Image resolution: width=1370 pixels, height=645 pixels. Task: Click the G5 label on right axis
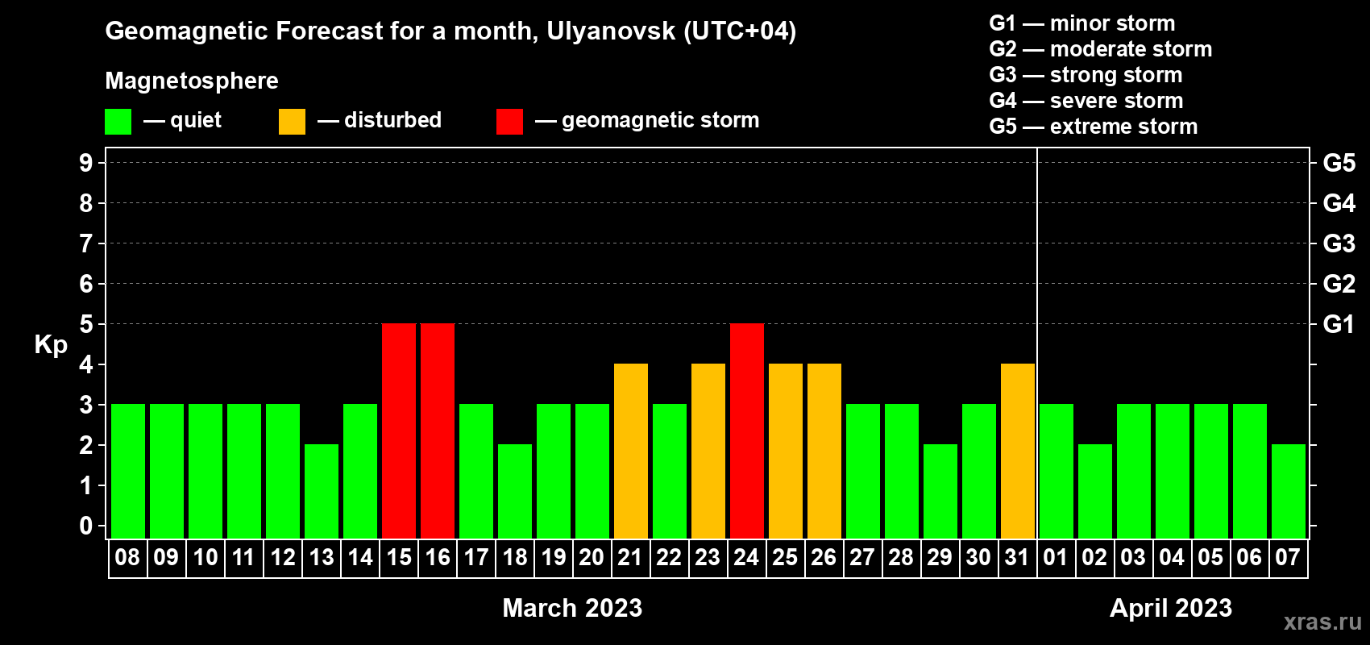tap(1339, 163)
